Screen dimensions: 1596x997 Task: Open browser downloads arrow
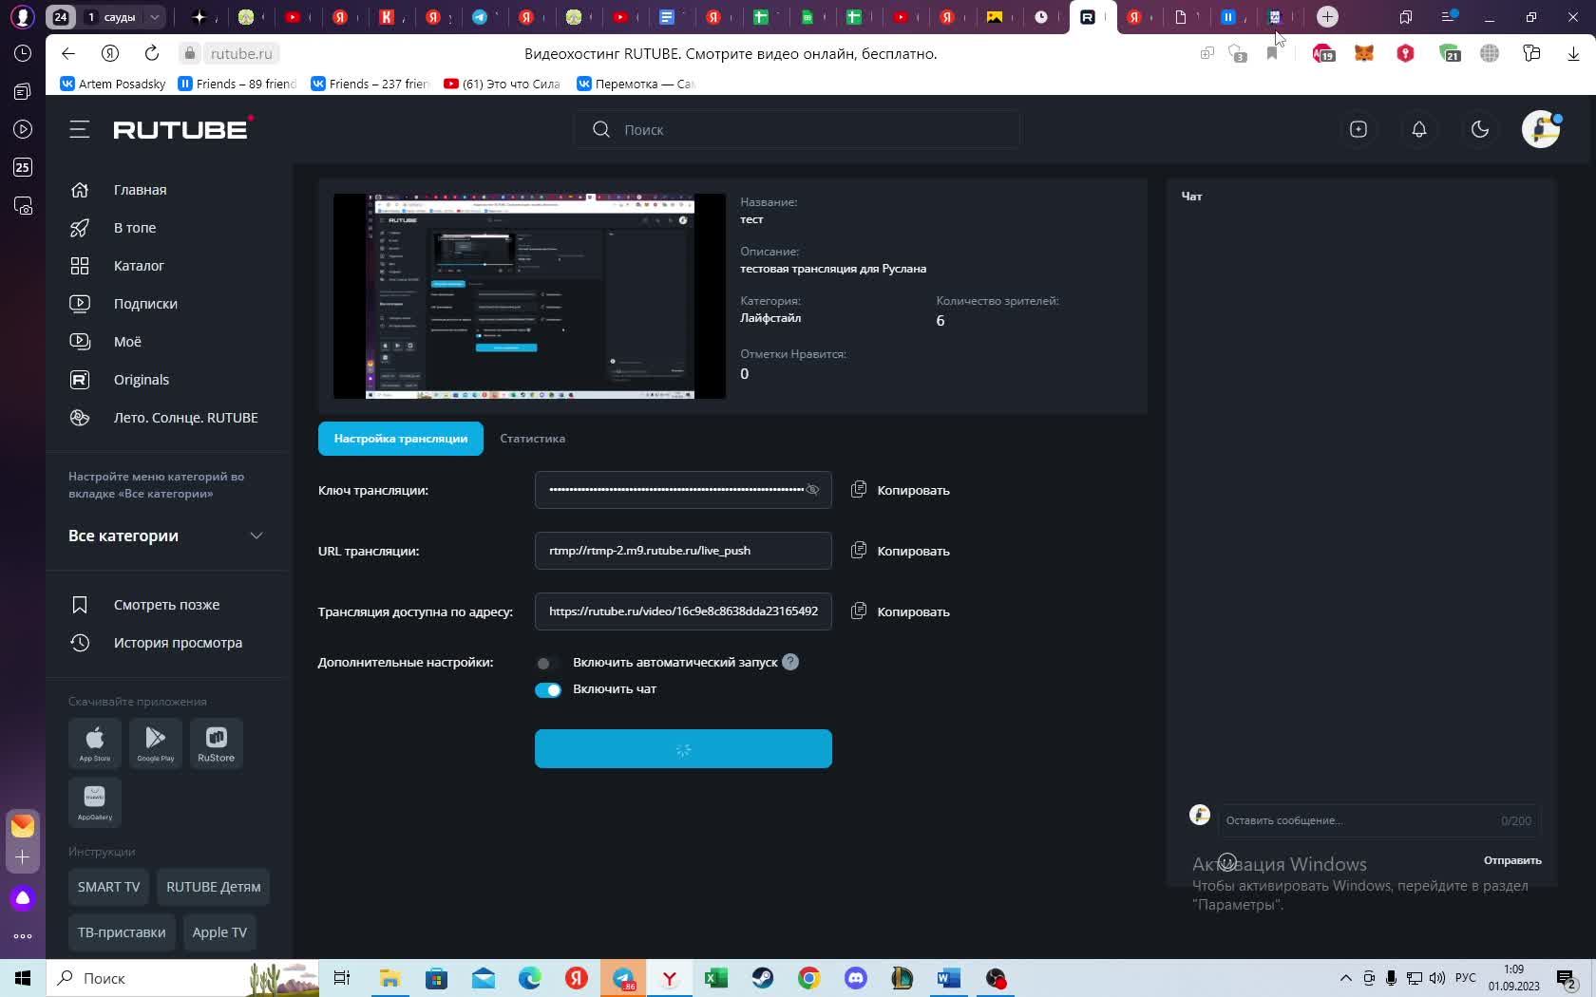coord(1573,54)
